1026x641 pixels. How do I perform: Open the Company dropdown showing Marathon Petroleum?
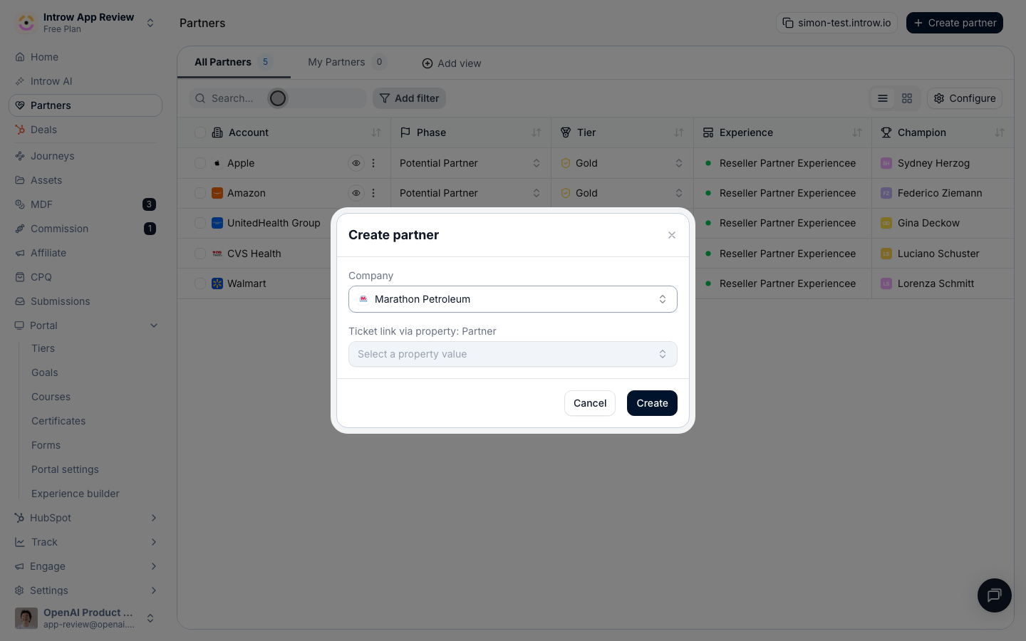pos(513,299)
